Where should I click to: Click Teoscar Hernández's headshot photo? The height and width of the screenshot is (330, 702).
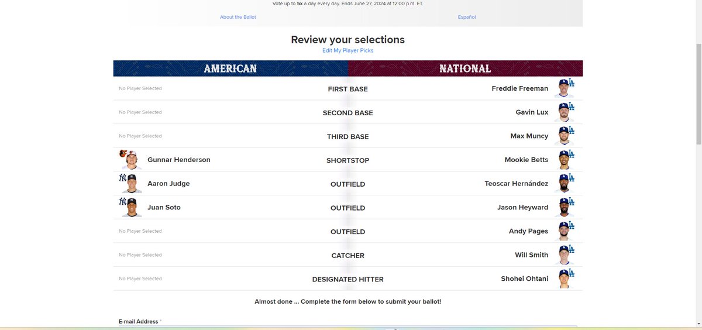pos(564,183)
